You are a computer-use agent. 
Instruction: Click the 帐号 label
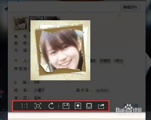coord(21,36)
